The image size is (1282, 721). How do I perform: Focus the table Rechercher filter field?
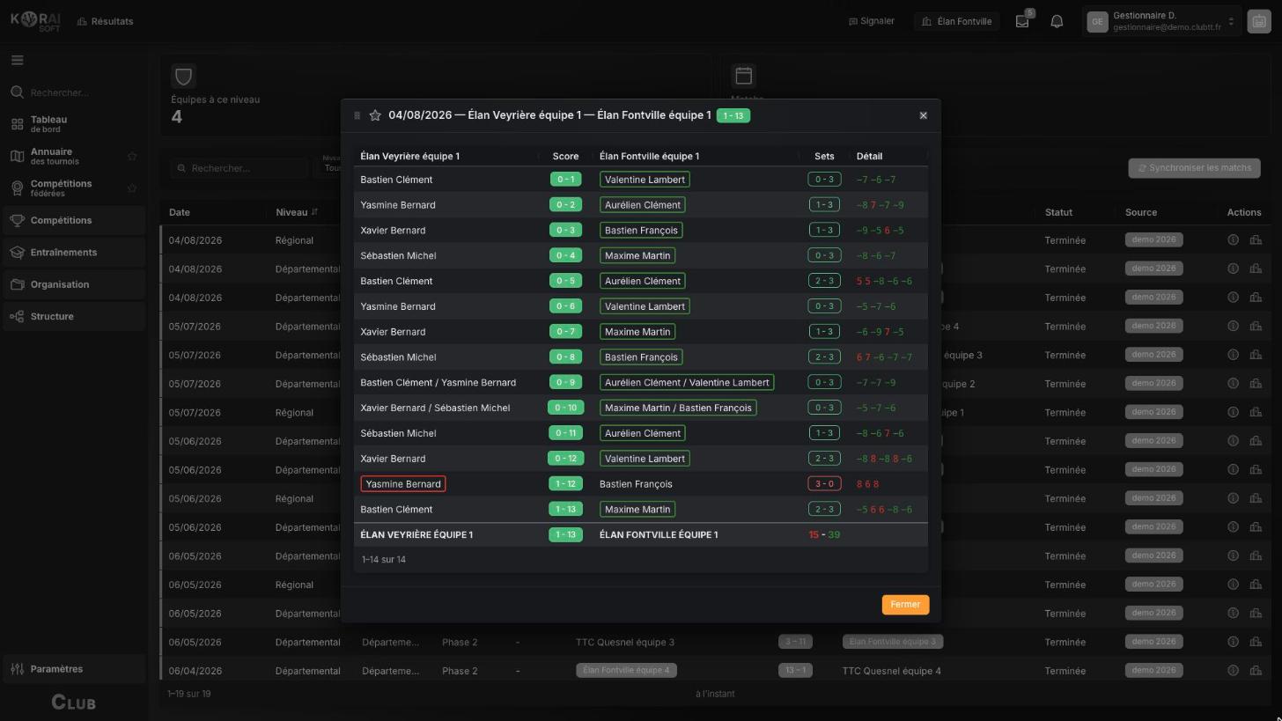pyautogui.click(x=239, y=168)
